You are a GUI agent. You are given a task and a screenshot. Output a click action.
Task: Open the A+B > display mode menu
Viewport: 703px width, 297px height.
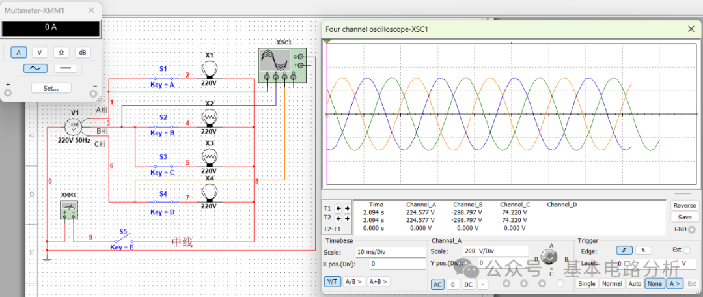tap(378, 282)
